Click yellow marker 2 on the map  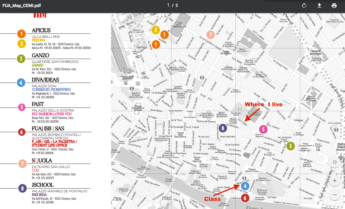pyautogui.click(x=156, y=30)
